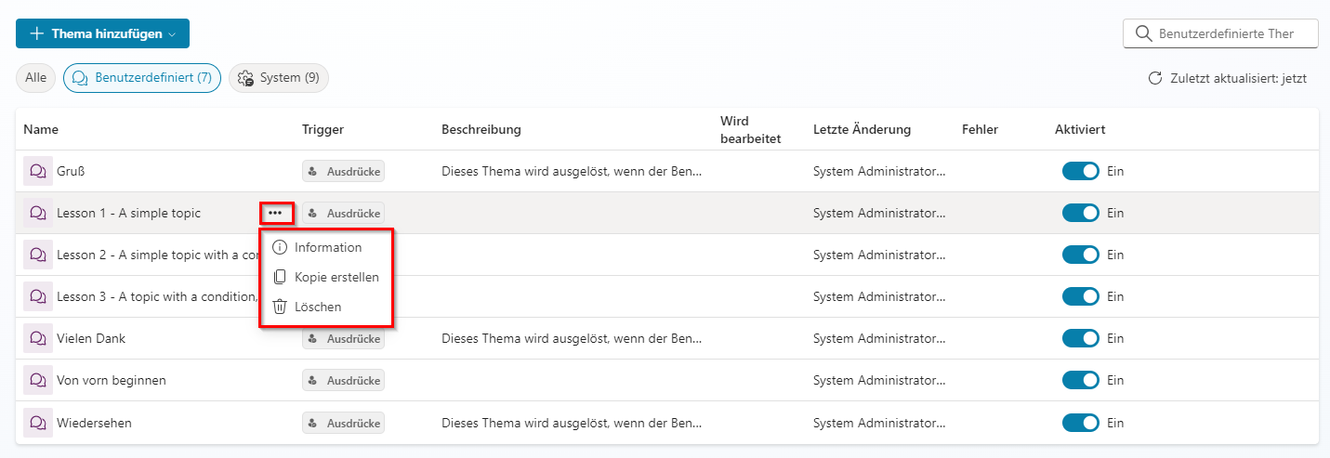This screenshot has width=1330, height=458.
Task: Click the topic icon beside Vielen Dank
Action: pyautogui.click(x=38, y=339)
